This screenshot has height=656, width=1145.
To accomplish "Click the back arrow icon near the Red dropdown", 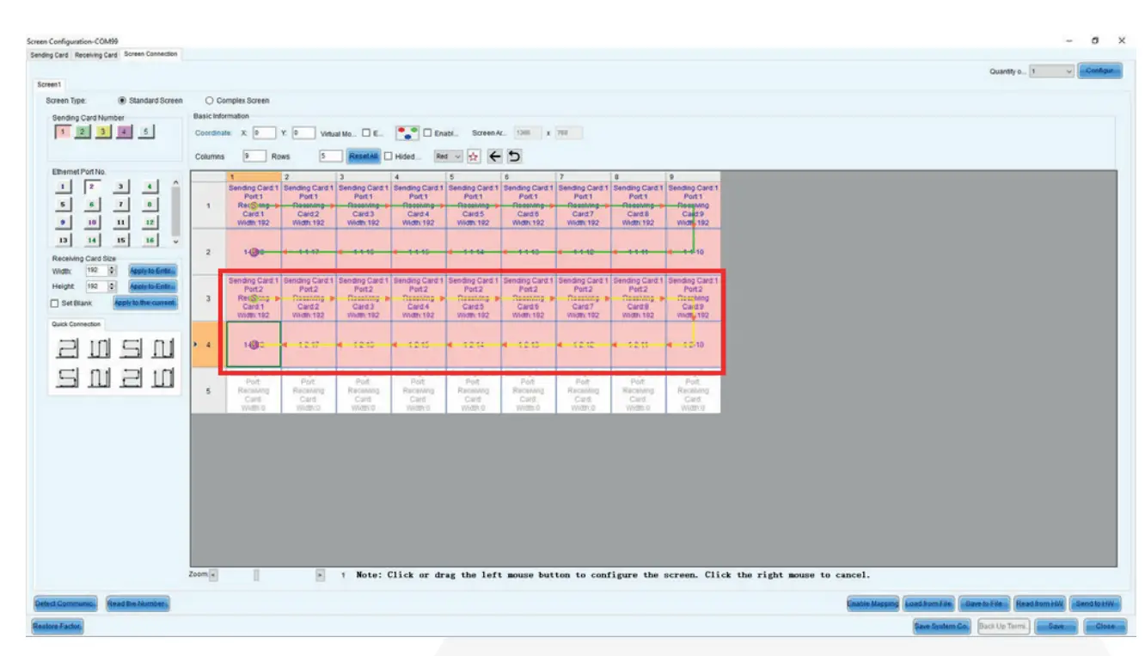I will coord(495,156).
